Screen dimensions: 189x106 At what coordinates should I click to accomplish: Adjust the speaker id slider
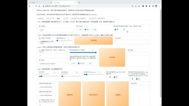point(64,41)
